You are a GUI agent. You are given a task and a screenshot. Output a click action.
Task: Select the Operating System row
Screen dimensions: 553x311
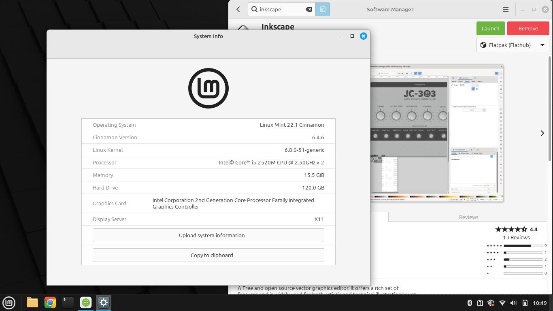pos(208,125)
